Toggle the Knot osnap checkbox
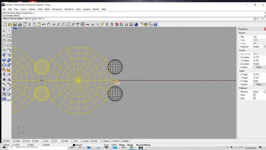Screen dimensions: 266x150 click(92, 141)
